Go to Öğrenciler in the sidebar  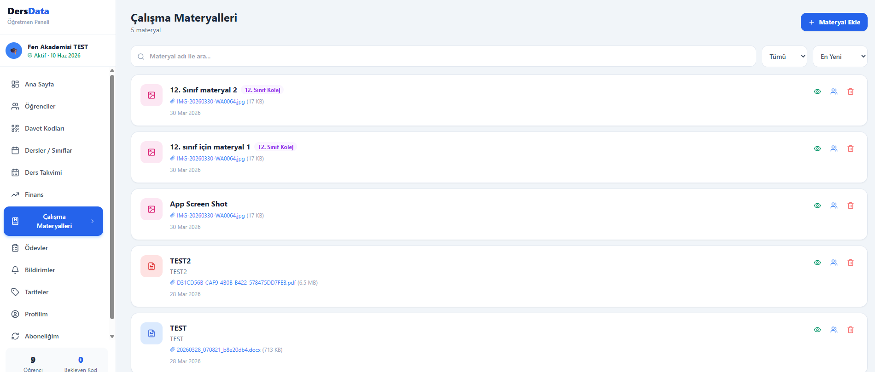click(x=40, y=106)
